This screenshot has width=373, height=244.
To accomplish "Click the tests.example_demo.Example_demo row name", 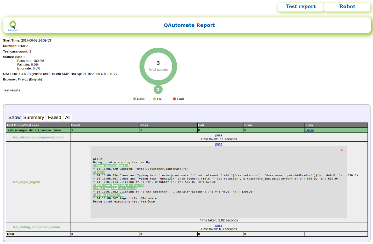I will (33, 130).
